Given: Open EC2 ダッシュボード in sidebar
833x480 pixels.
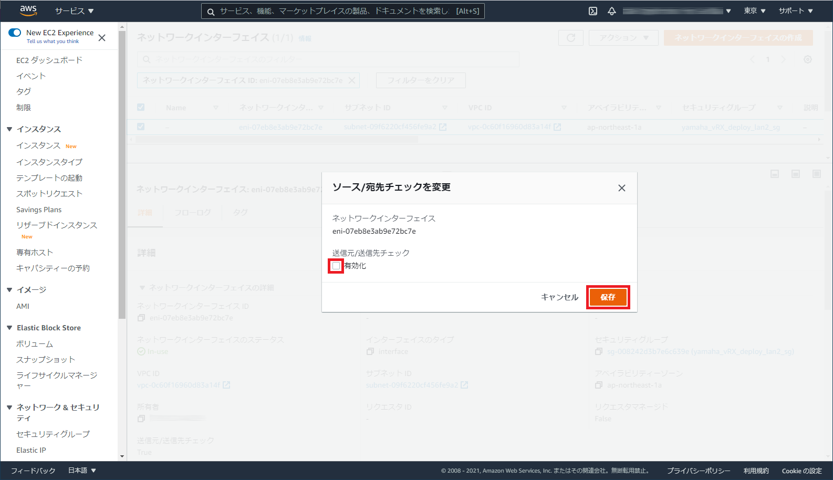Looking at the screenshot, I should pos(49,60).
